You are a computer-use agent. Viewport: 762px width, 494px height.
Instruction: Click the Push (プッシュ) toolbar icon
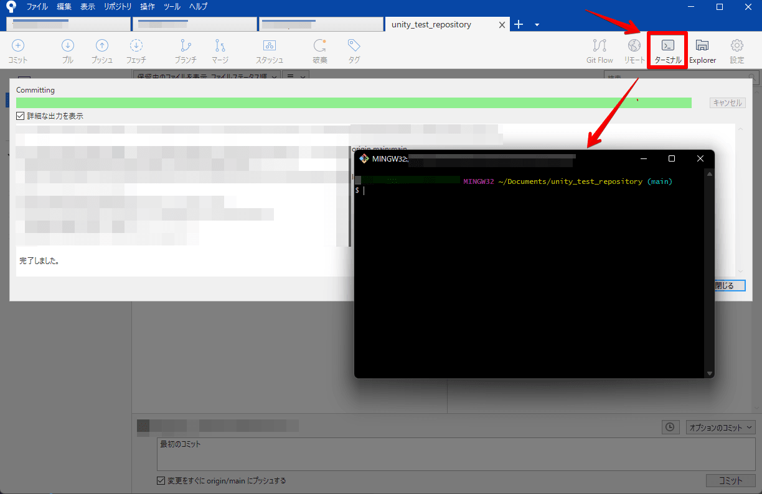coord(102,50)
